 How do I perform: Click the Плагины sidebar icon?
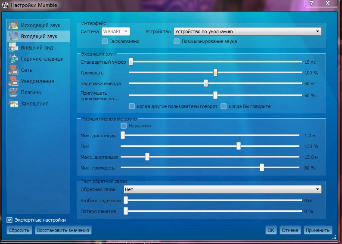(x=13, y=93)
